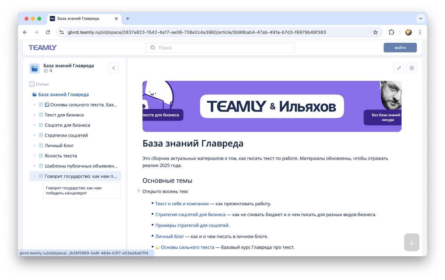This screenshot has height=280, width=445.
Task: Open 'Стратегии соцсетей' article
Action: pyautogui.click(x=66, y=135)
